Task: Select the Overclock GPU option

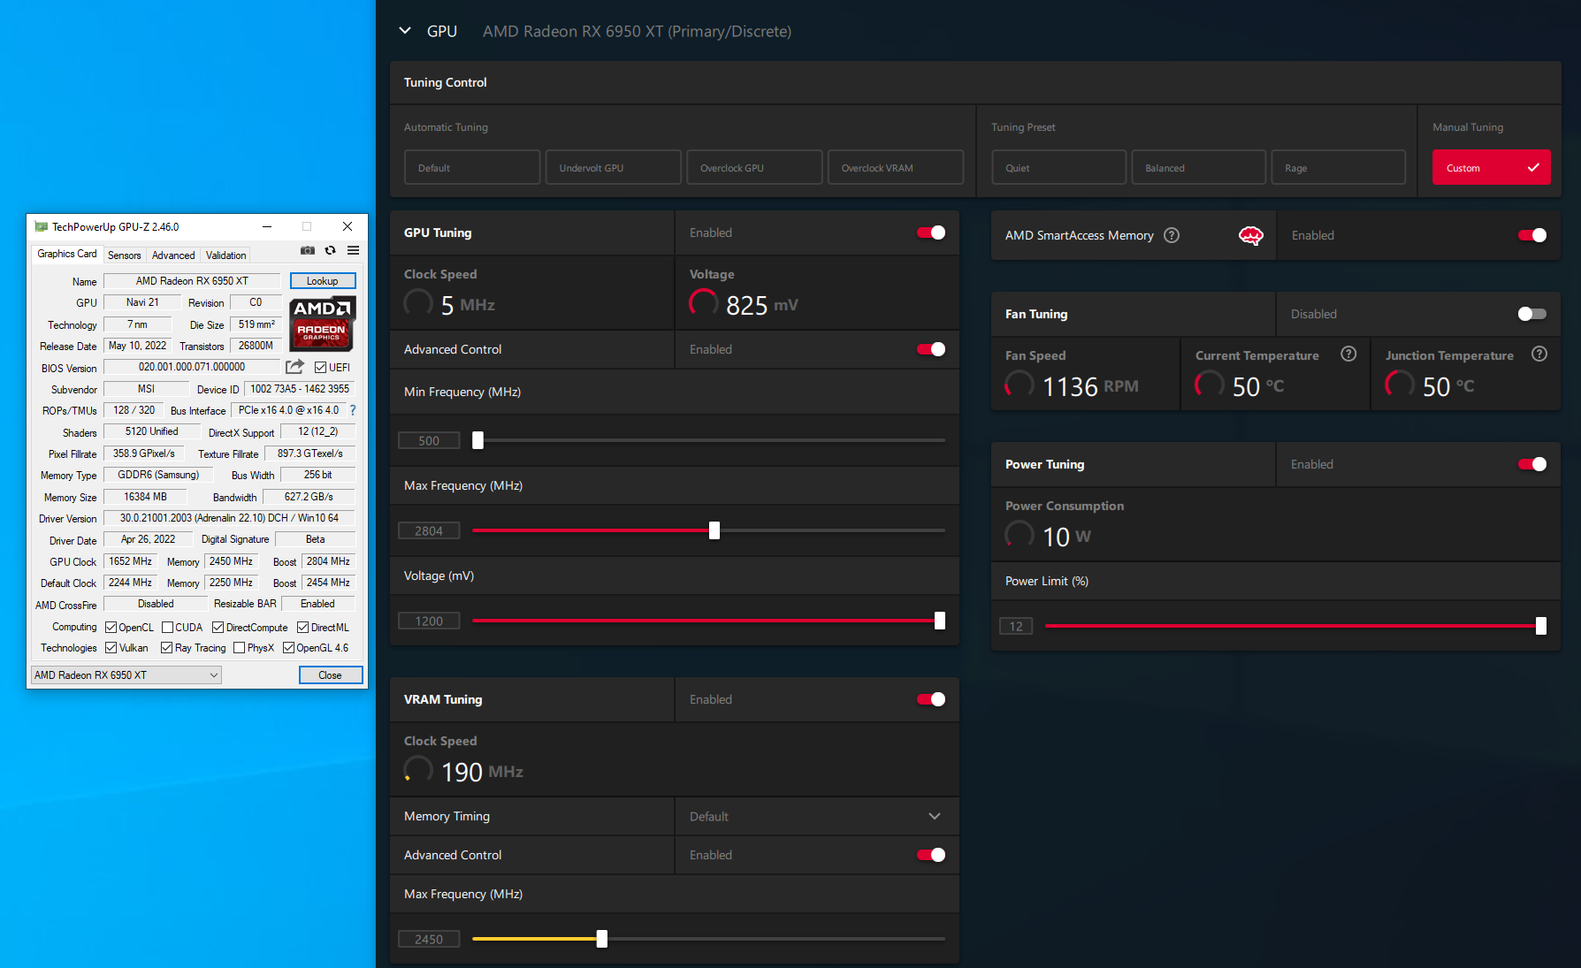Action: coord(754,167)
